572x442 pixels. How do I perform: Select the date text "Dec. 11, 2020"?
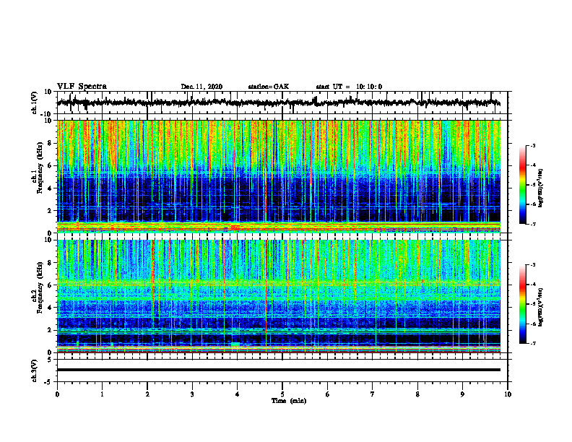click(201, 87)
